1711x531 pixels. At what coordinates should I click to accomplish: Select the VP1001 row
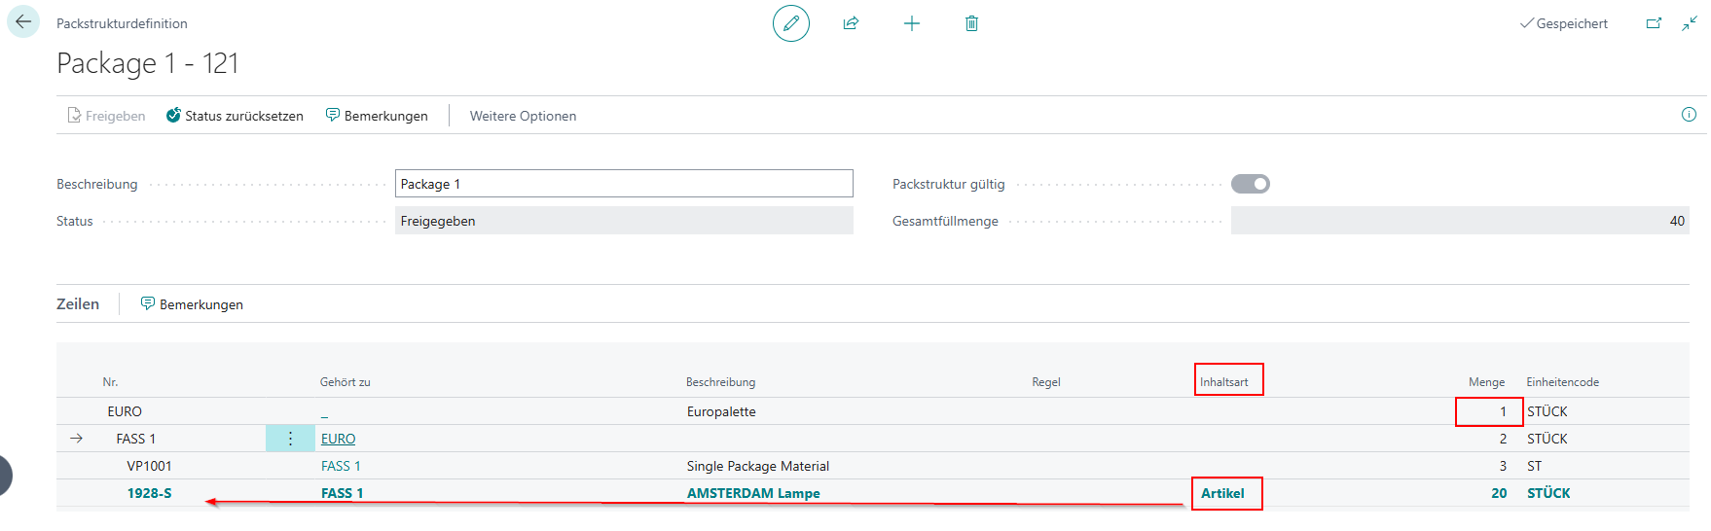pyautogui.click(x=872, y=466)
